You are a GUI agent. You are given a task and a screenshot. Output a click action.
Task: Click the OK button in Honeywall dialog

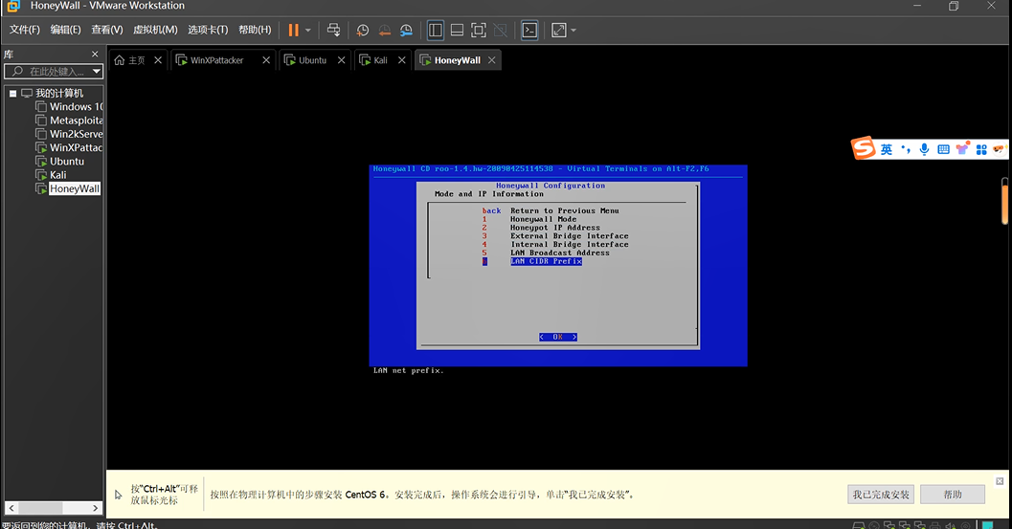tap(557, 337)
